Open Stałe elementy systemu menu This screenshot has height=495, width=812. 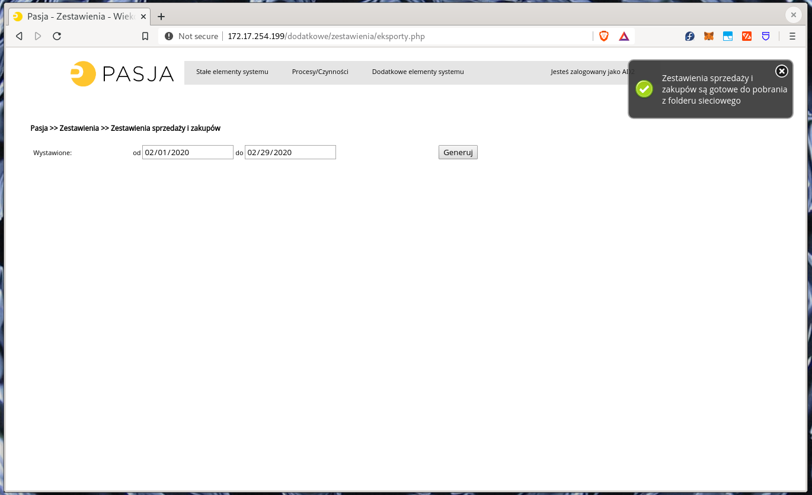232,72
